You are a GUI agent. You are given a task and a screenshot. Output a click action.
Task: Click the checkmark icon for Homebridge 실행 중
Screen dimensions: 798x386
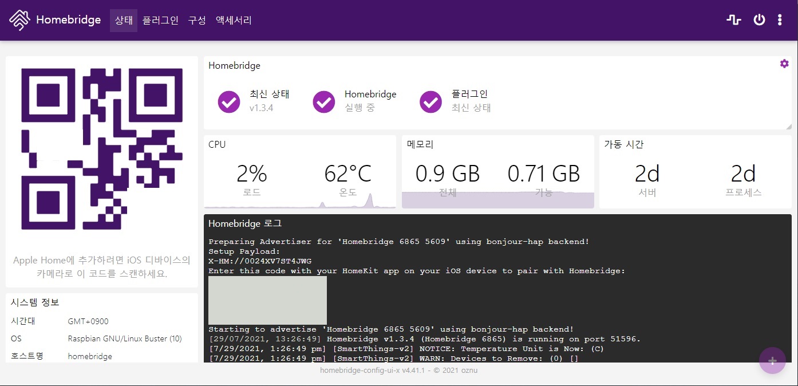click(x=324, y=102)
